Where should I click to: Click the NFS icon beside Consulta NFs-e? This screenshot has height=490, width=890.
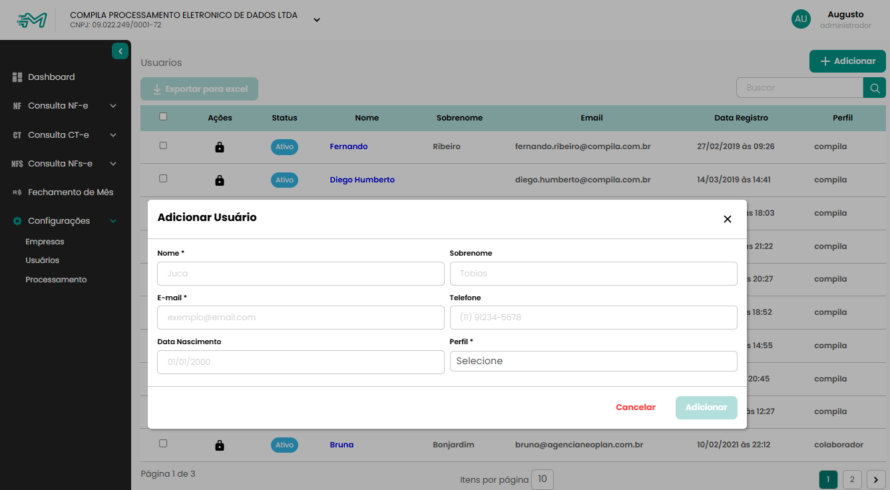17,164
